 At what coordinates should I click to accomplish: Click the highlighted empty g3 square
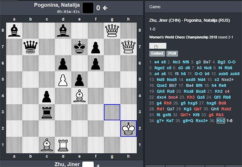point(112,112)
